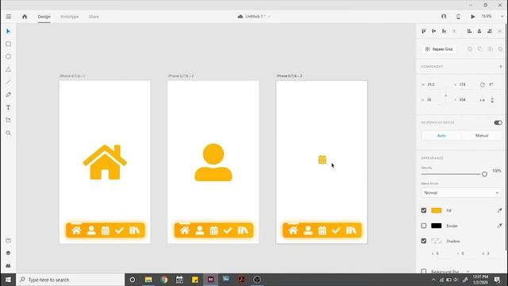Open File Explorer from taskbar
This screenshot has height=286, width=508.
(148, 280)
